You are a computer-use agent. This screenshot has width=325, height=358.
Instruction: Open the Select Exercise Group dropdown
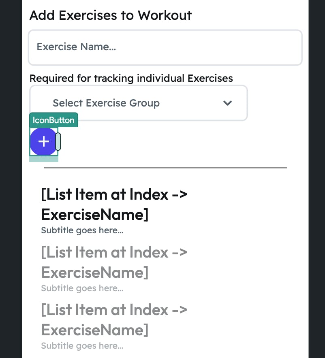tap(138, 103)
